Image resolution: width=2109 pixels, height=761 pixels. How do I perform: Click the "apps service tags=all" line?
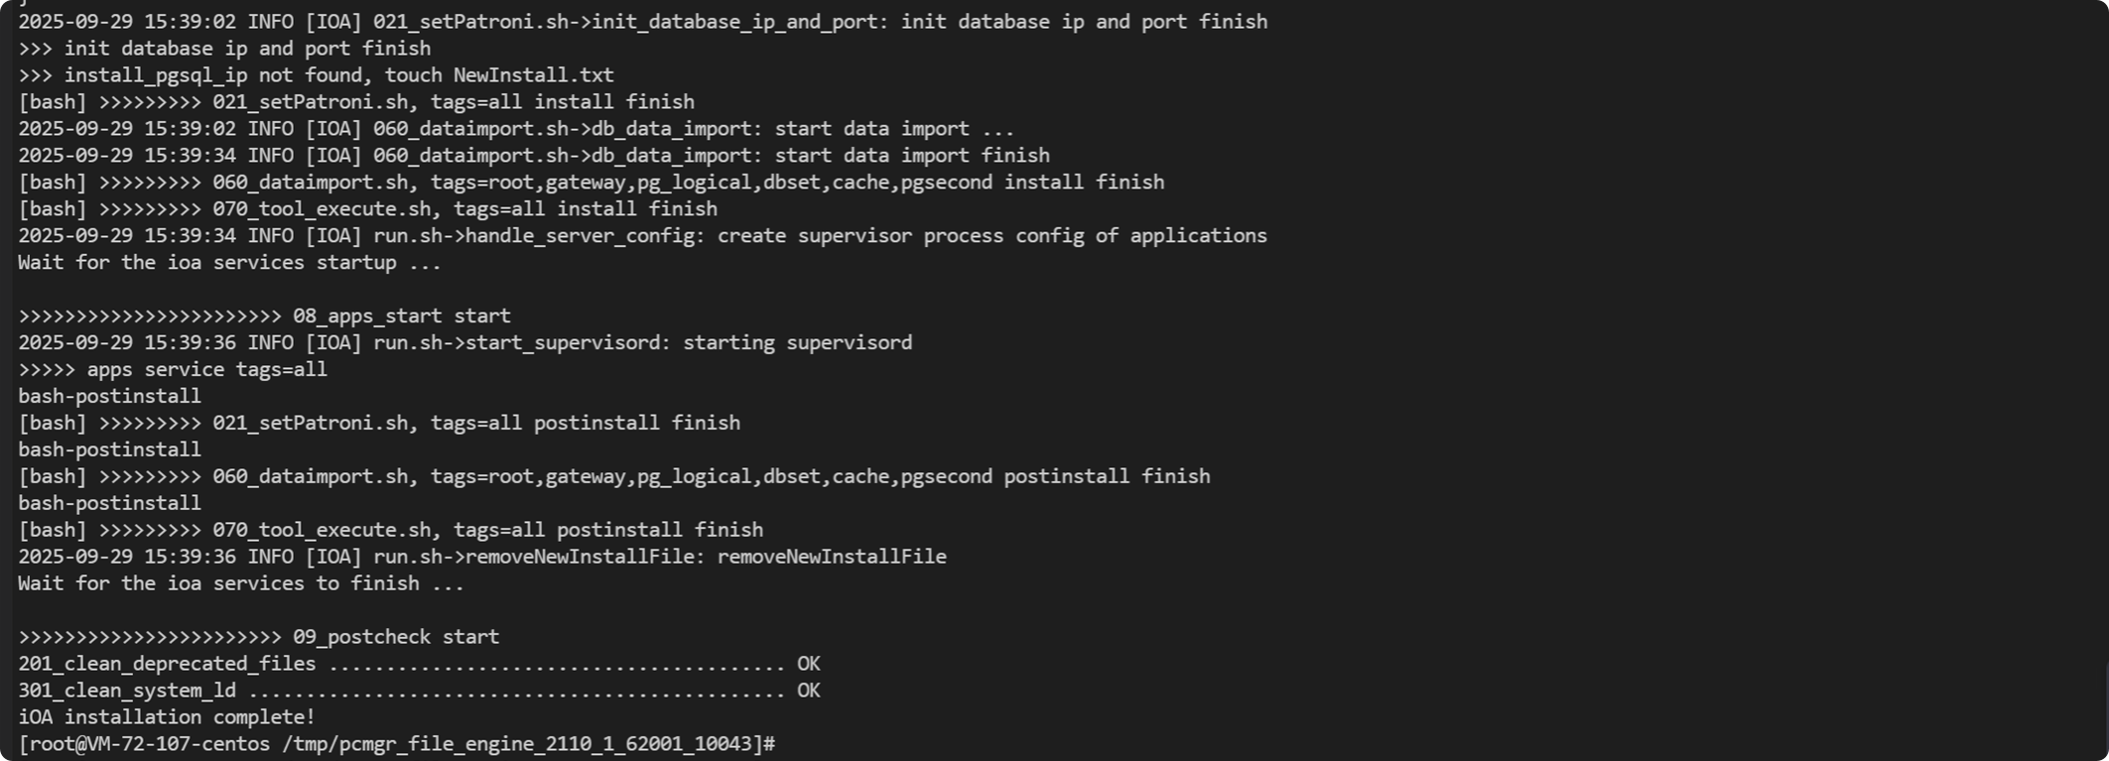pyautogui.click(x=172, y=369)
